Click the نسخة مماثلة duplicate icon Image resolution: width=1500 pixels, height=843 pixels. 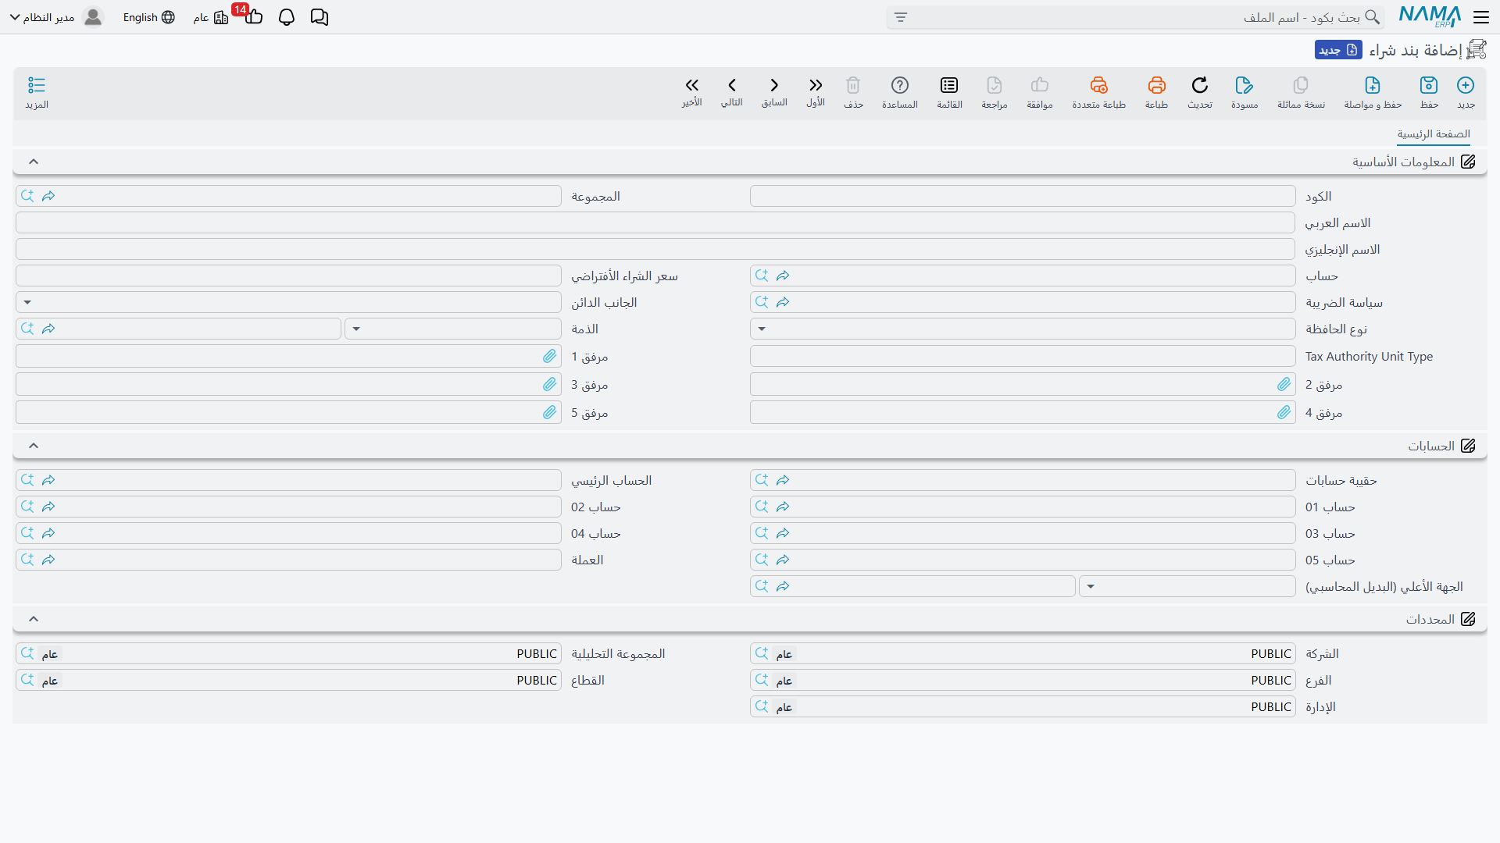pos(1301,85)
